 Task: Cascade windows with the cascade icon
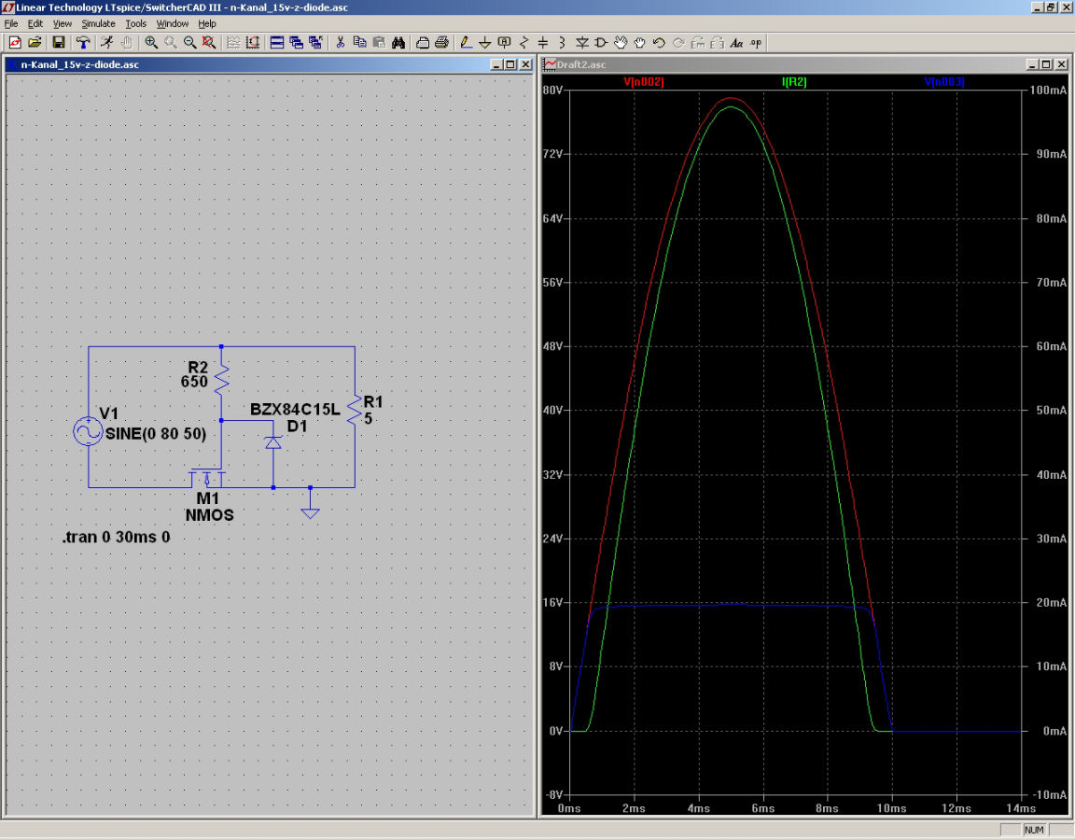click(x=296, y=43)
